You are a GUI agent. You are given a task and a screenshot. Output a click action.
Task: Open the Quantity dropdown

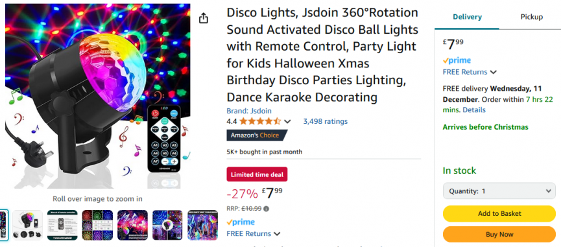tap(499, 191)
